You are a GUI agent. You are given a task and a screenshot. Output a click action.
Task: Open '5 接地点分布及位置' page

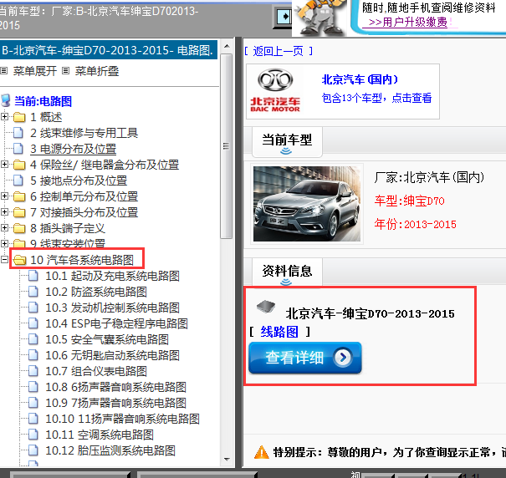tap(79, 181)
